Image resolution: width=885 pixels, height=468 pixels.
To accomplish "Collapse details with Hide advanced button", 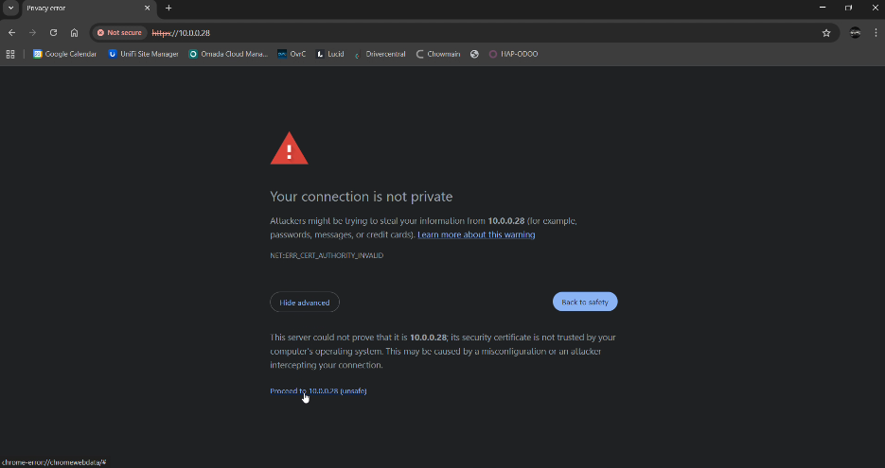I will click(x=305, y=303).
